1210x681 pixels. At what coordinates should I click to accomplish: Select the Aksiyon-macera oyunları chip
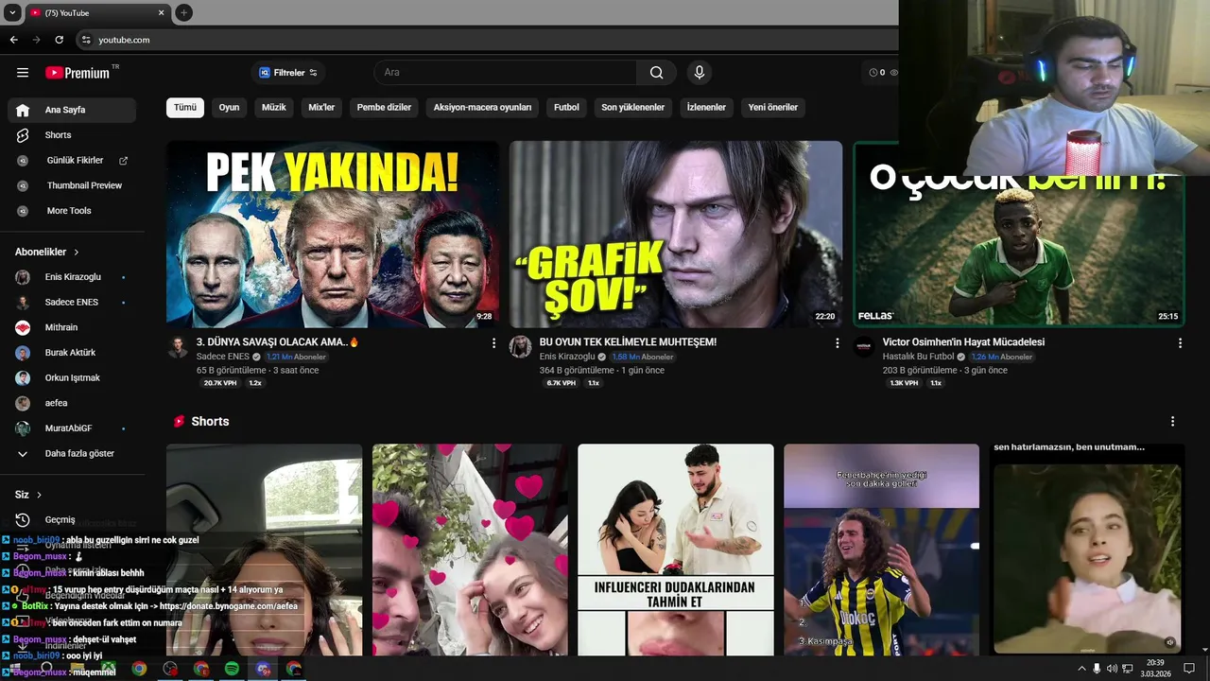pos(482,108)
